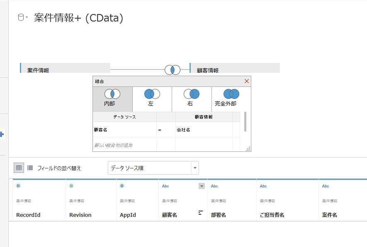Close the 結合 join dialog

coord(246,81)
